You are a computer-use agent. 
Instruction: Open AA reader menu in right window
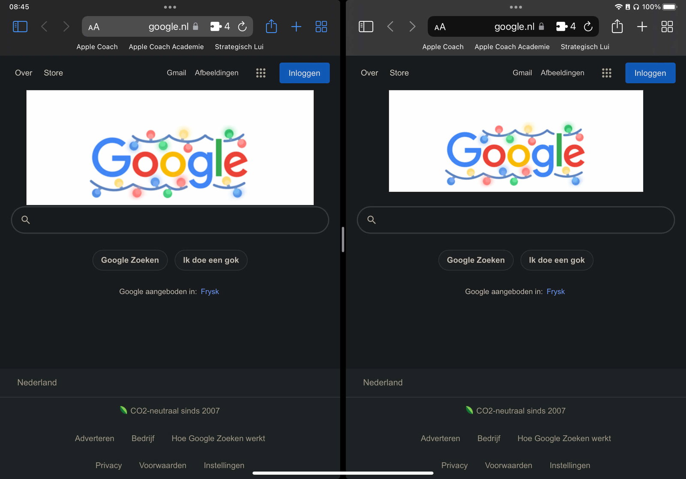(440, 27)
